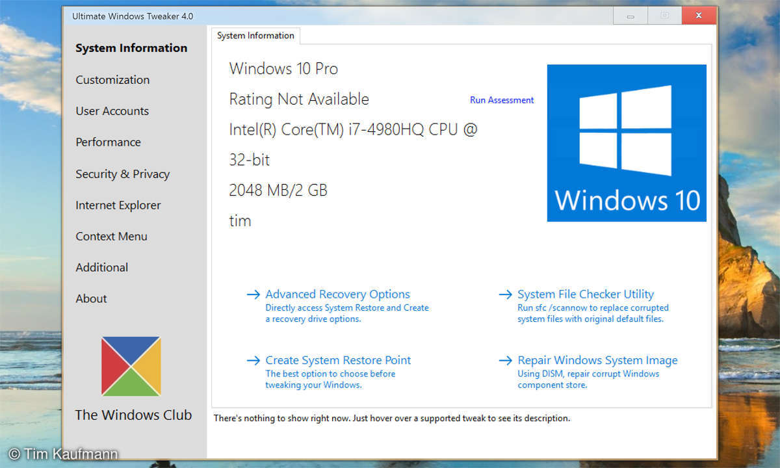Click the tweak description hint text
Screen dimensions: 780x468
(x=392, y=419)
